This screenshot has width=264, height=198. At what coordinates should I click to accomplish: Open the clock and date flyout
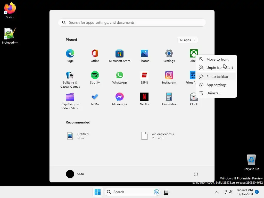point(245,192)
